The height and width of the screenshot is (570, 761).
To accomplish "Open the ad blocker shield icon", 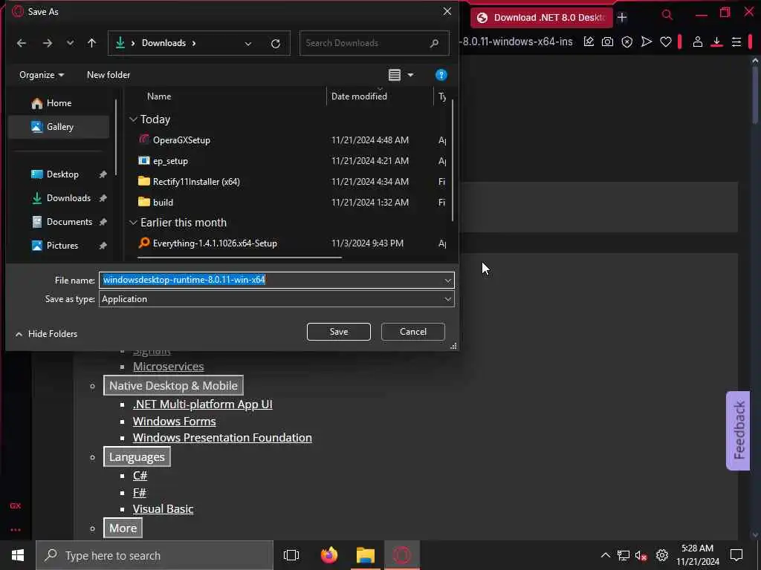I will click(627, 42).
